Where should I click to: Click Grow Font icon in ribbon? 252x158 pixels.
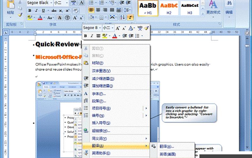[75, 18]
